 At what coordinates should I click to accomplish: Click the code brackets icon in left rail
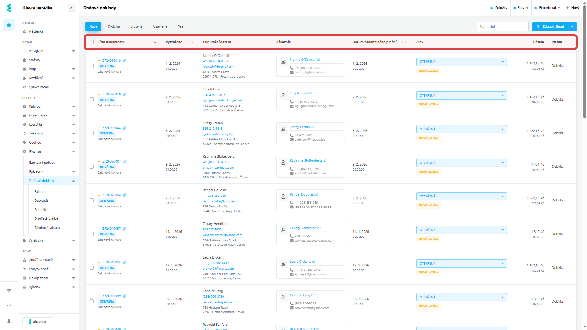pyautogui.click(x=9, y=306)
